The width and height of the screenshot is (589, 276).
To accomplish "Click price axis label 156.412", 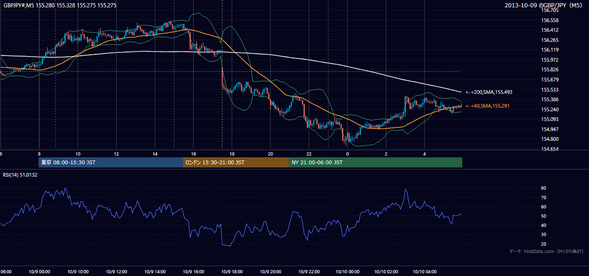I will [x=550, y=30].
